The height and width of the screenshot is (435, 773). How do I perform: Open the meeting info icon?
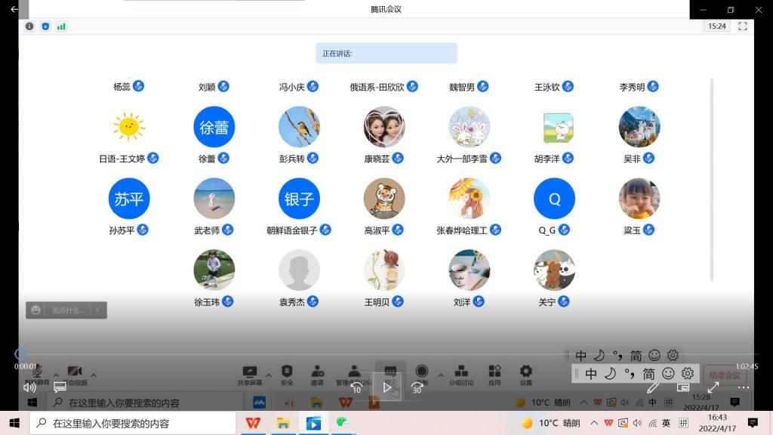tap(29, 26)
